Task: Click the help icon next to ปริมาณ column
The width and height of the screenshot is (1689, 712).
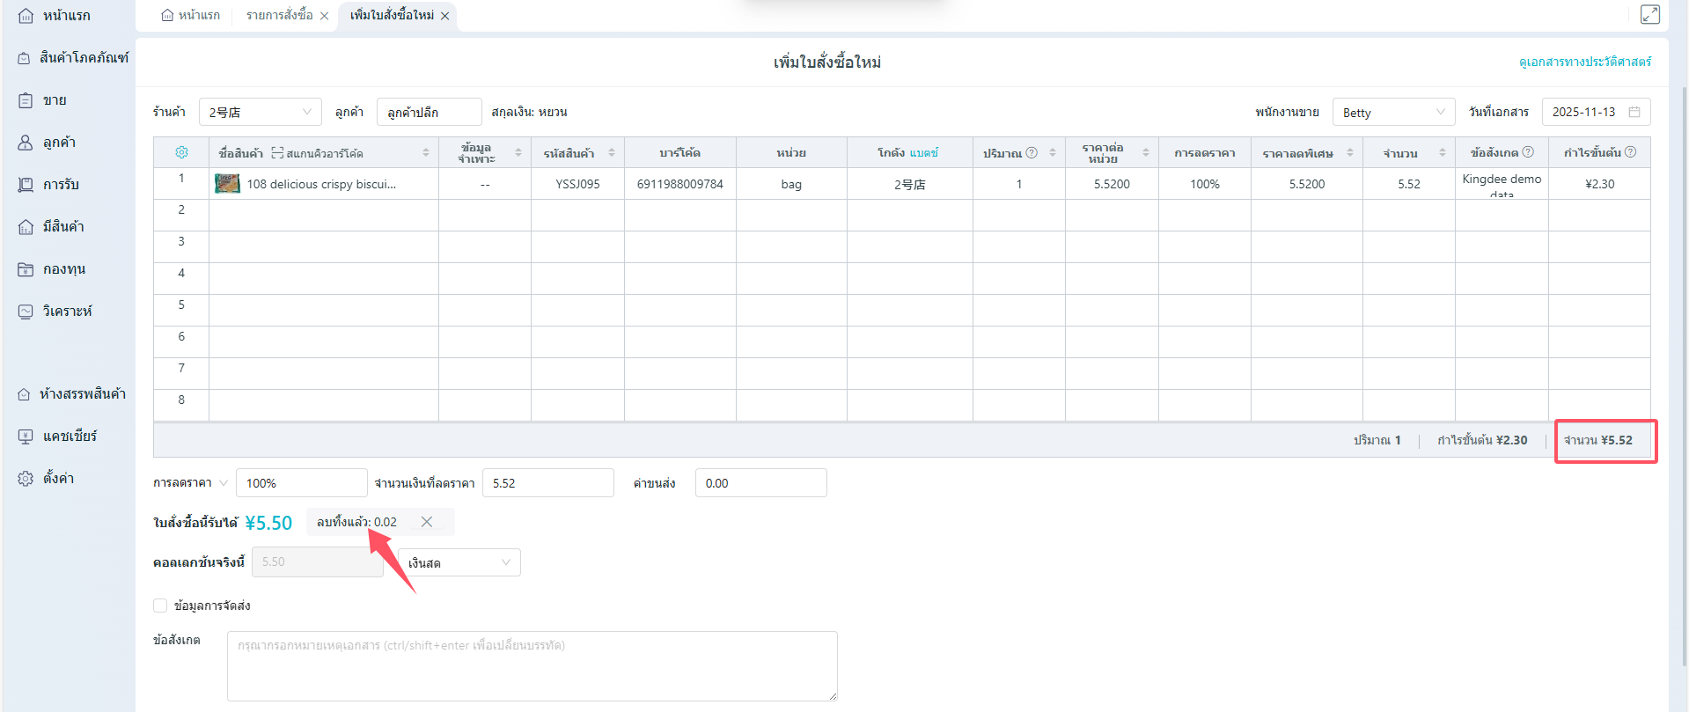Action: [x=1032, y=152]
